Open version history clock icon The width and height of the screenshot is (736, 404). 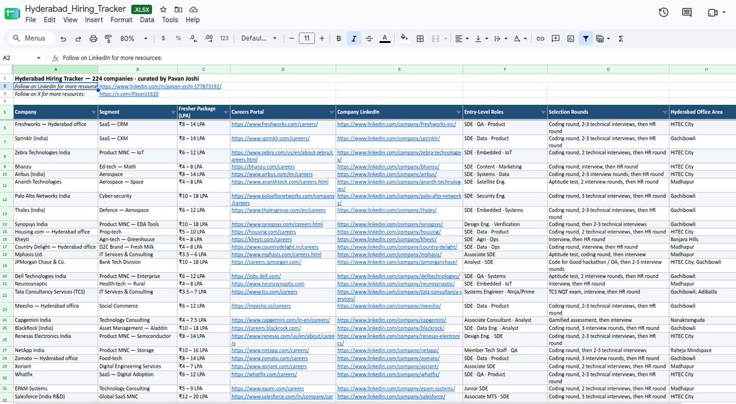664,12
